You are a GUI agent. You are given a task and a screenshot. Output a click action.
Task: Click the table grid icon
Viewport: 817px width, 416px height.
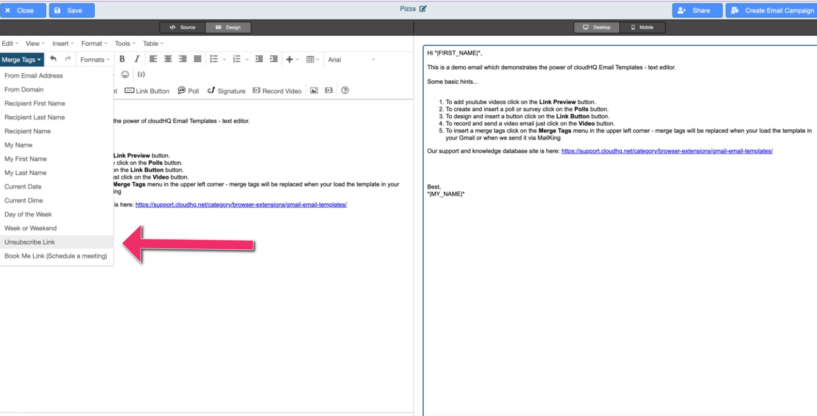point(310,59)
